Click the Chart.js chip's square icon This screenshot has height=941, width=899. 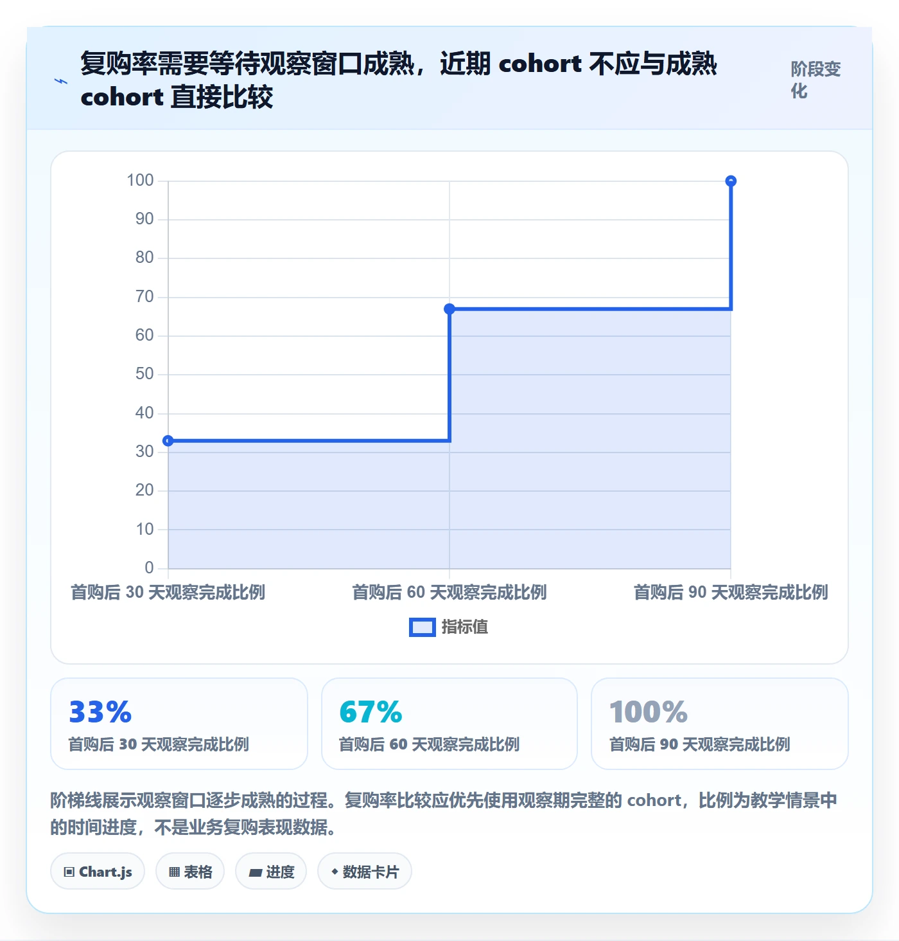tap(69, 872)
